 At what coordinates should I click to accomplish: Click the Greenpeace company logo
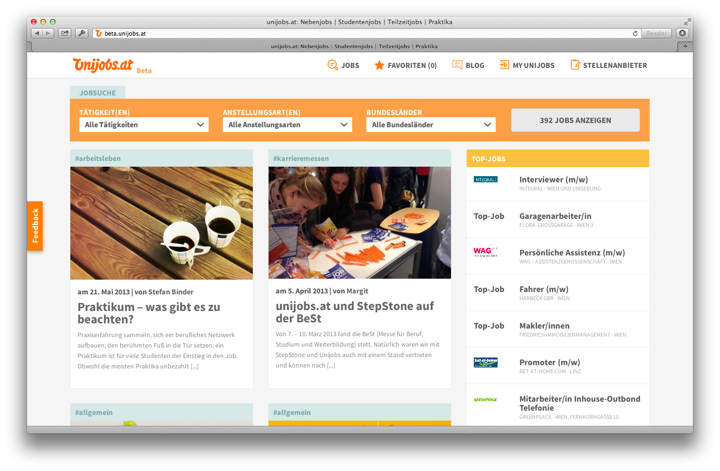(x=486, y=400)
